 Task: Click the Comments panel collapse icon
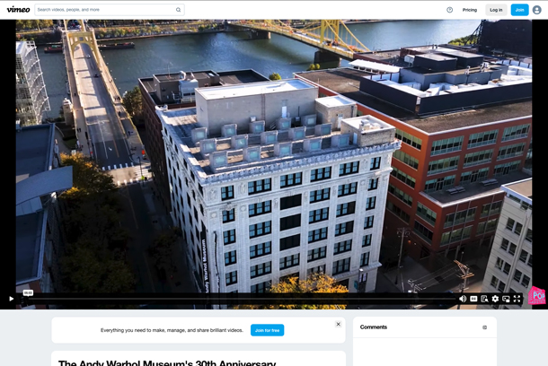click(484, 327)
